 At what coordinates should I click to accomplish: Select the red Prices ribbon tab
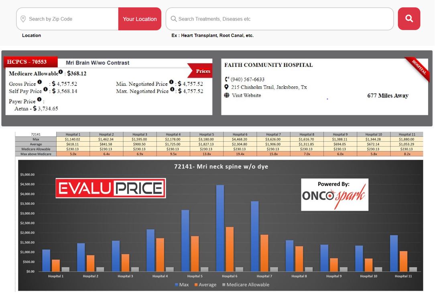202,71
